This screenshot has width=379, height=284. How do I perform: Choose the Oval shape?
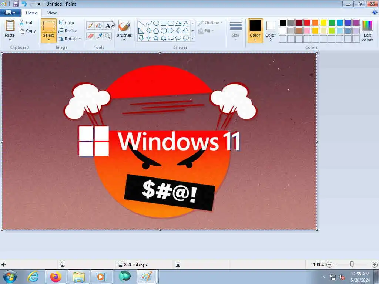[x=156, y=23]
